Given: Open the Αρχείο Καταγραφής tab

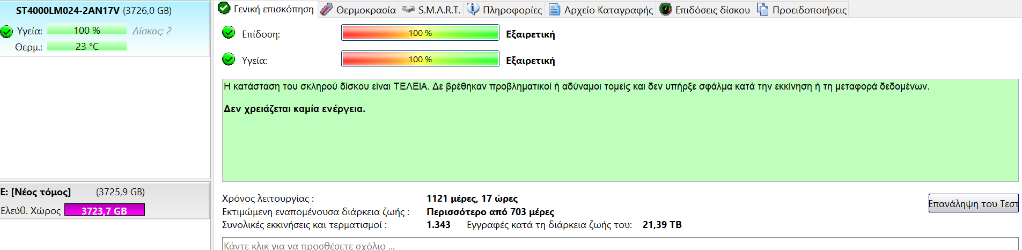Looking at the screenshot, I should (601, 10).
